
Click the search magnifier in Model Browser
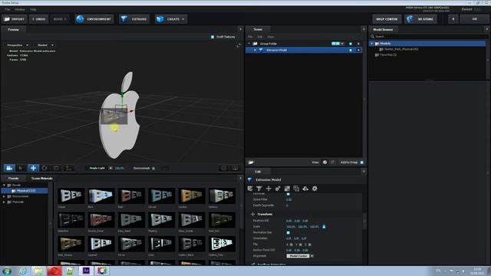(x=372, y=37)
